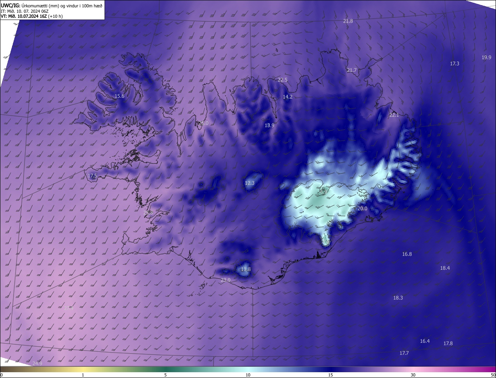Click the 15.6 value in the Westfjords
The width and height of the screenshot is (496, 378).
pos(119,96)
